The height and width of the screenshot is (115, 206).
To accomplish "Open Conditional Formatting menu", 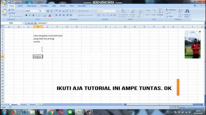I will pyautogui.click(x=123, y=13).
